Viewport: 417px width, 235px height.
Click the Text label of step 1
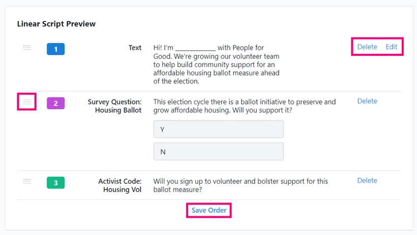135,48
